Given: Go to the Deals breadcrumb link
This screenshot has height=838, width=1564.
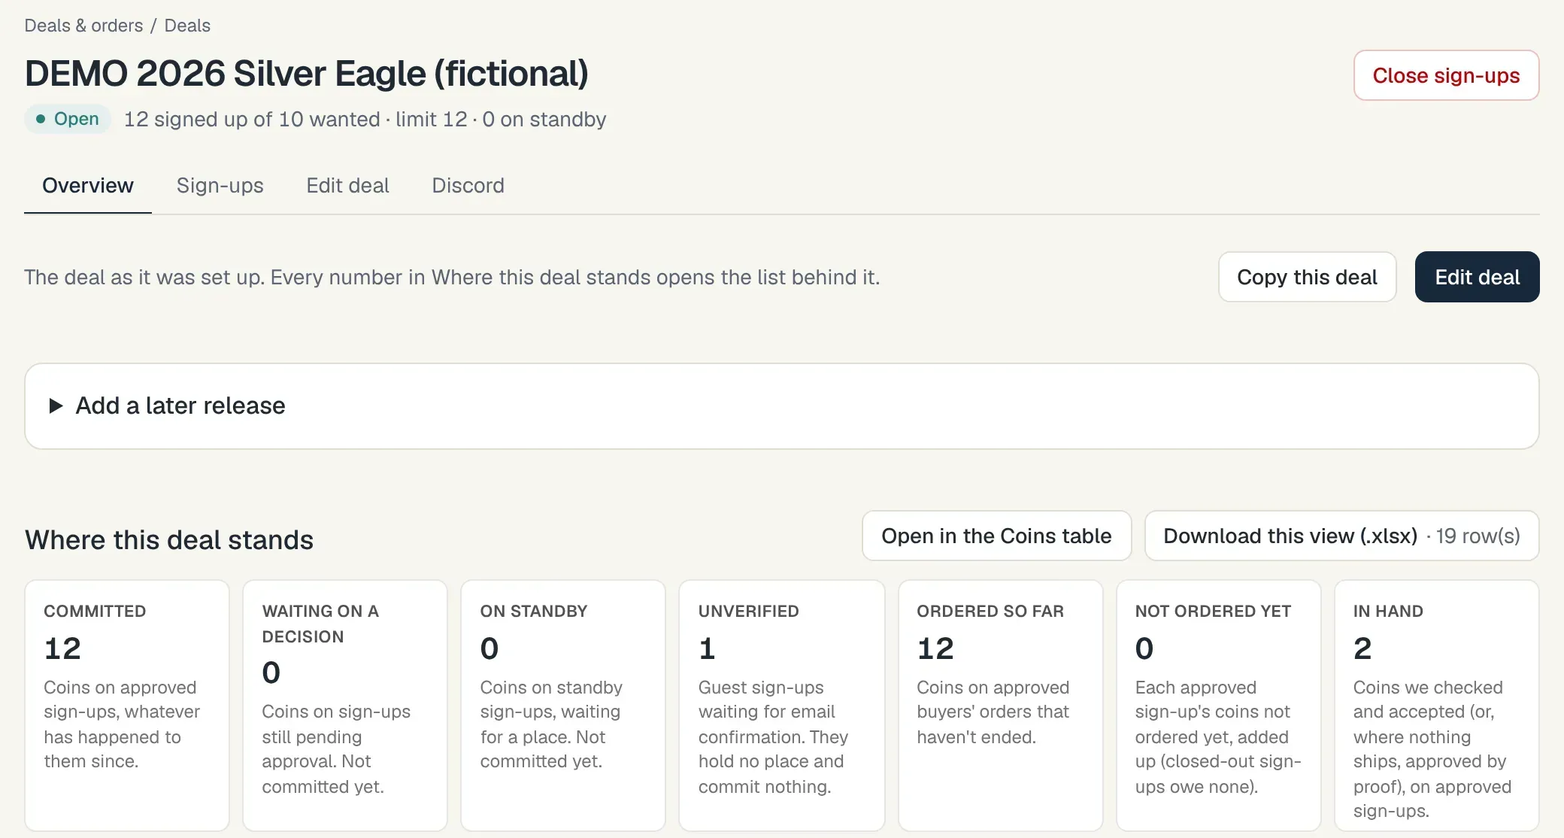Looking at the screenshot, I should [x=187, y=26].
